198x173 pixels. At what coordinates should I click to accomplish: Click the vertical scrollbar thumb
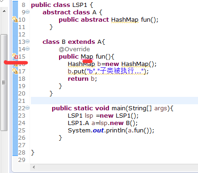coord(4,83)
